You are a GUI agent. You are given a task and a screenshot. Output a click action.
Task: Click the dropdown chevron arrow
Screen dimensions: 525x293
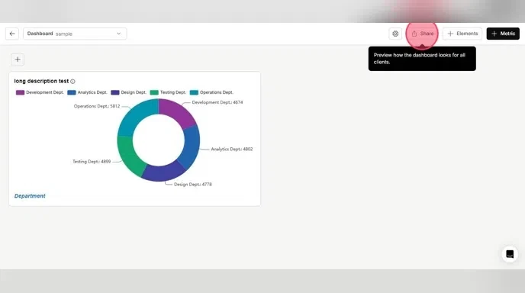click(x=118, y=34)
